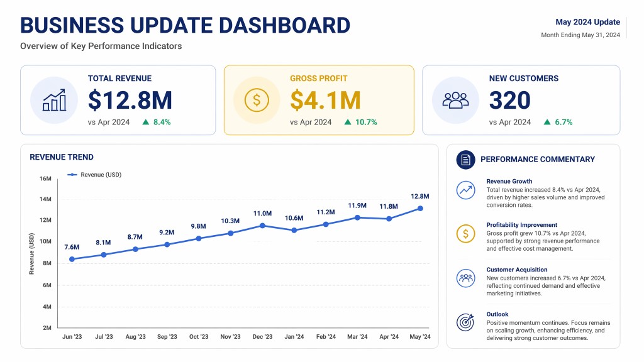
Task: Click the Profitability Improvement commentary heading
Action: click(x=521, y=225)
